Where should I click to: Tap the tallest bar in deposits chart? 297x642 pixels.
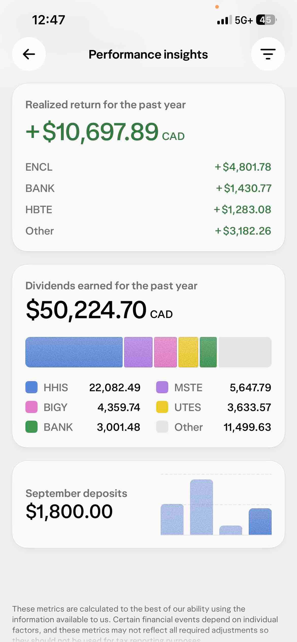202,507
